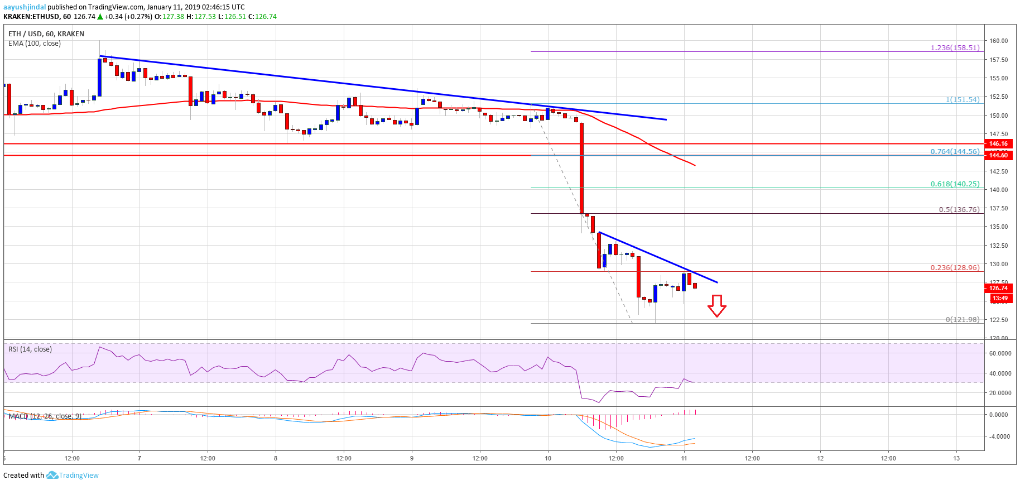The width and height of the screenshot is (1020, 485).
Task: Select the MACD (12, 26, close, 9) label
Action: [x=45, y=416]
